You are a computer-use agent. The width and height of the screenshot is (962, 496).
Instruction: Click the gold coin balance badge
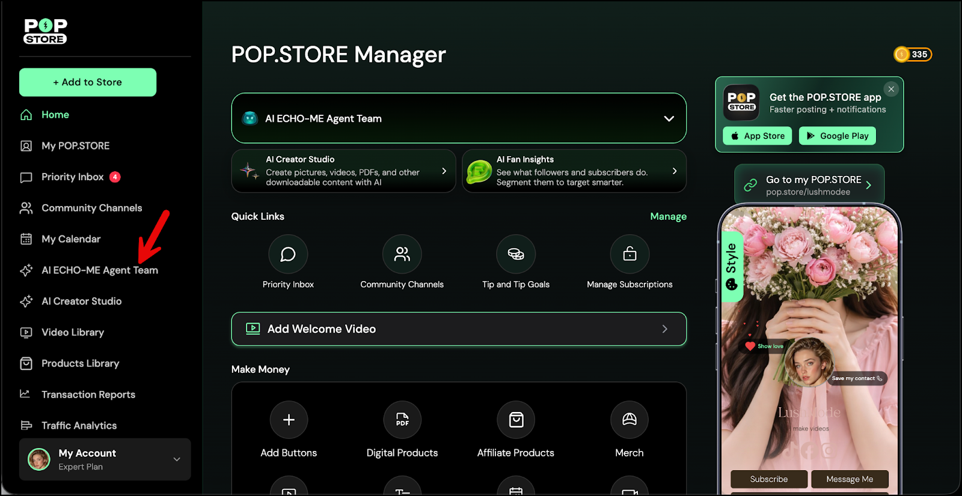click(912, 55)
